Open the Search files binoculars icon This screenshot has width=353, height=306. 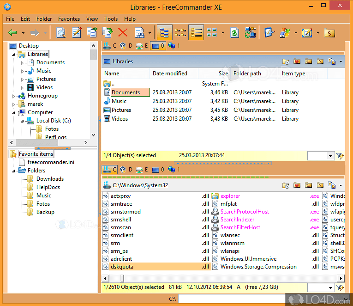(139, 33)
